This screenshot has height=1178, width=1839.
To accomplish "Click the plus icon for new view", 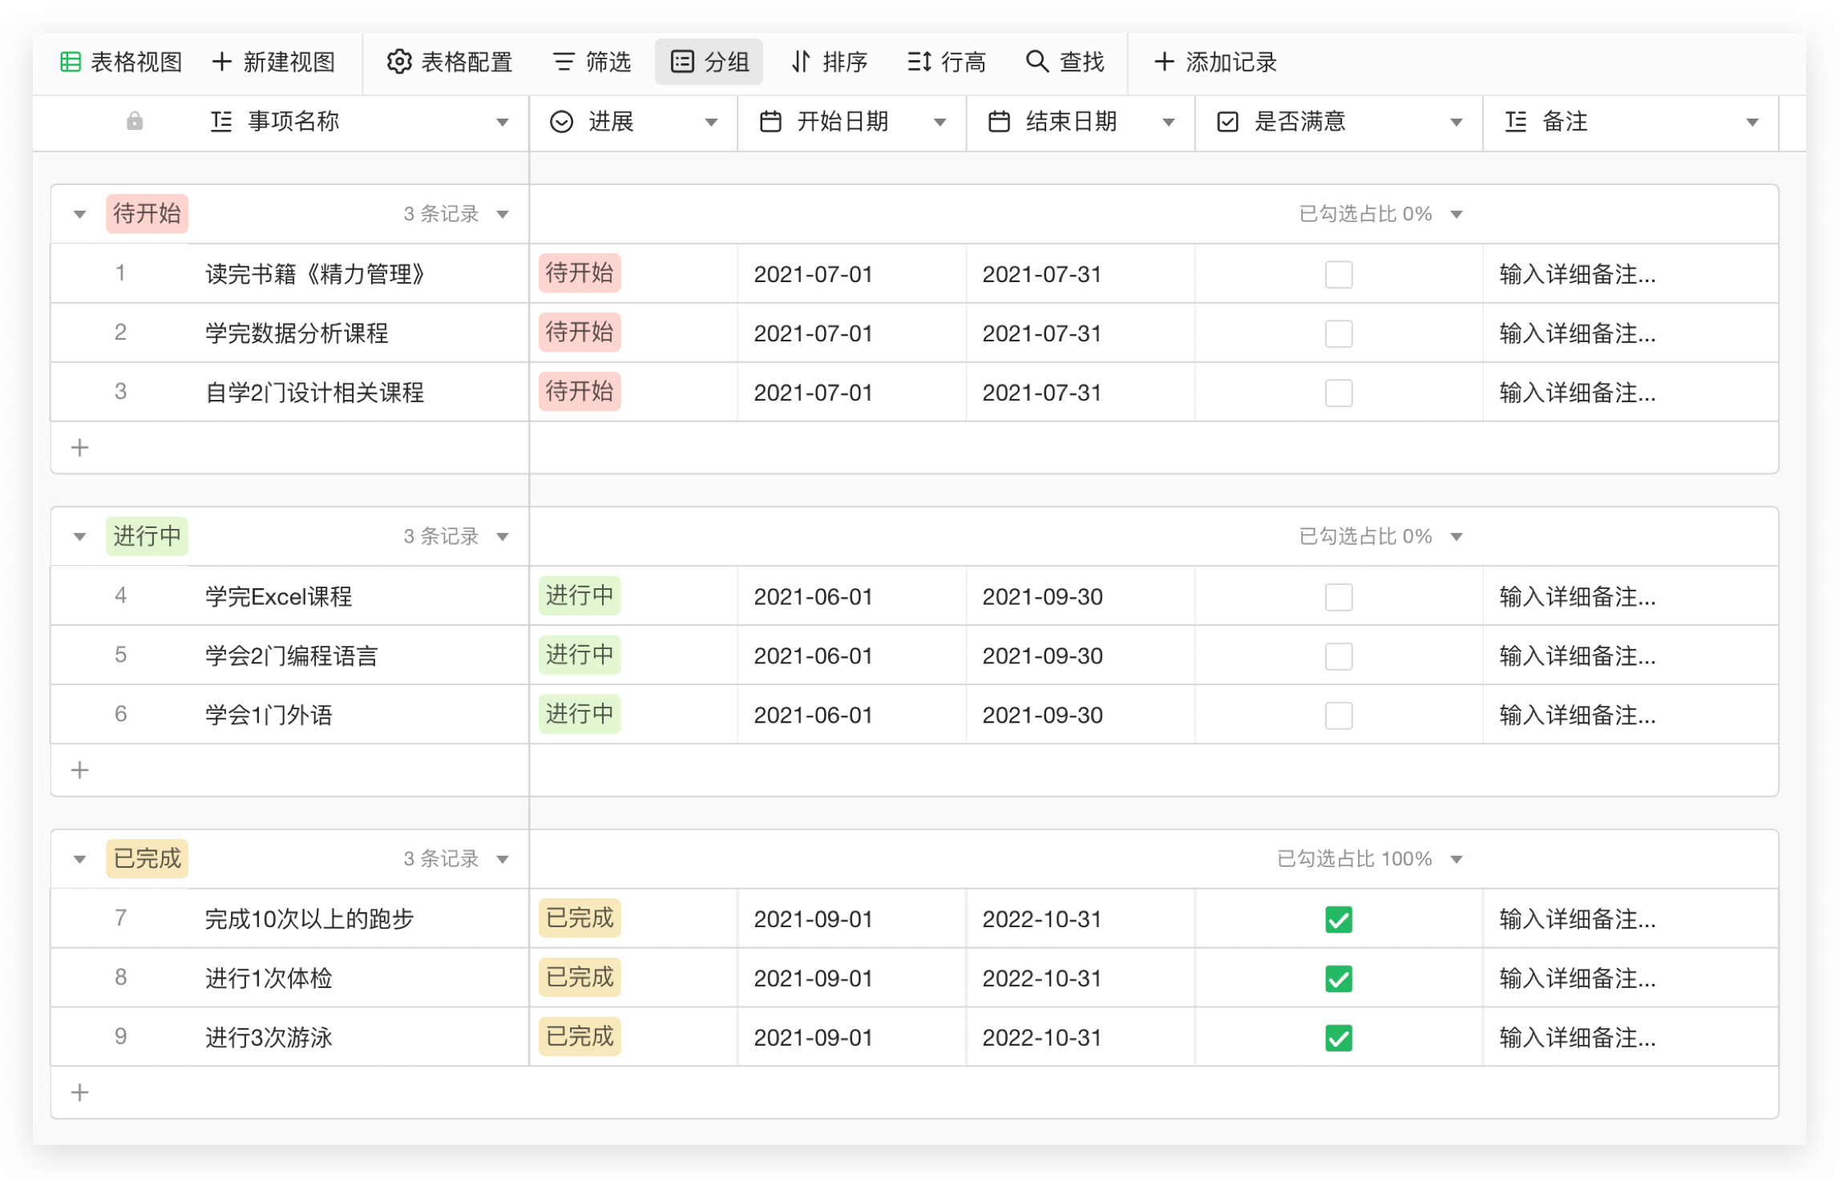I will click(x=222, y=62).
